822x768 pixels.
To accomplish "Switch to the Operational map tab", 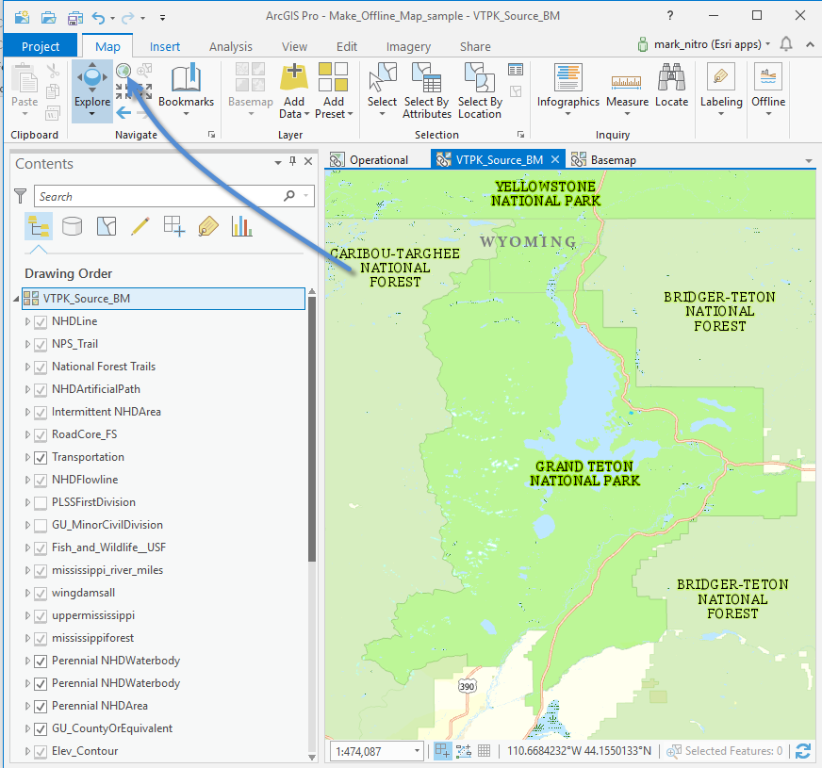I will [x=370, y=160].
